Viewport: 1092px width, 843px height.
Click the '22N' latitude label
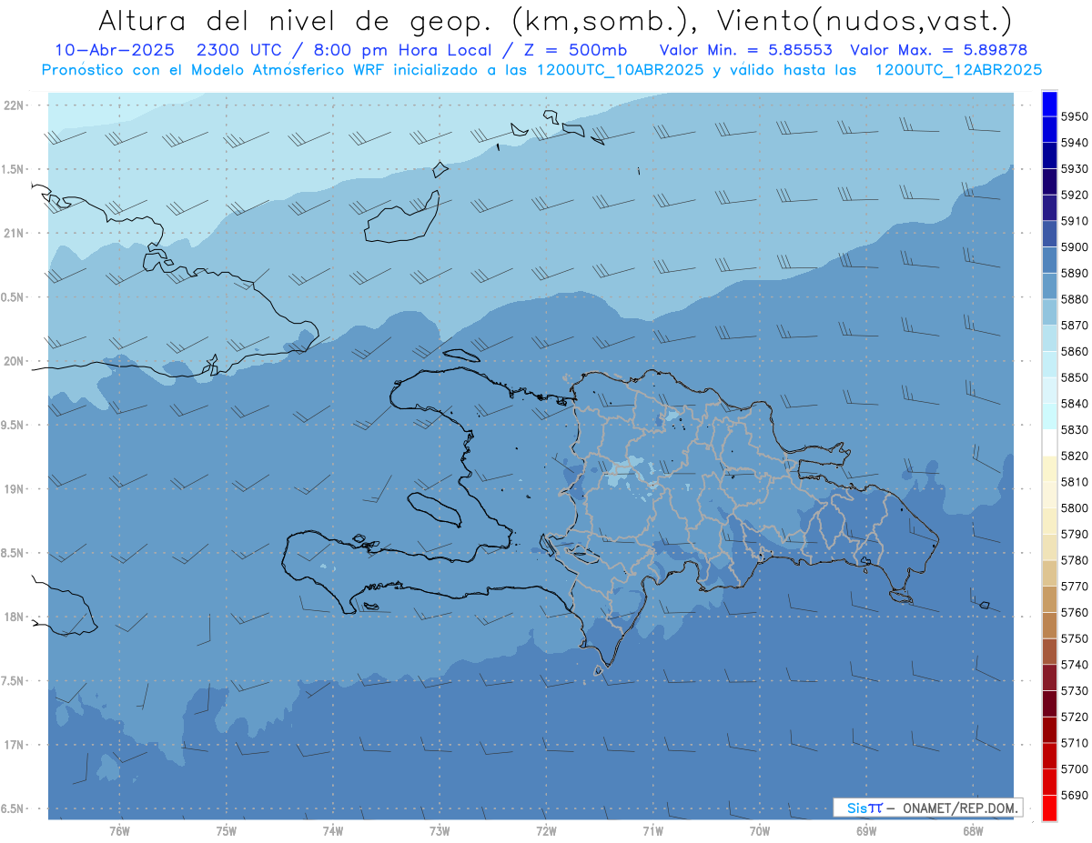click(14, 105)
